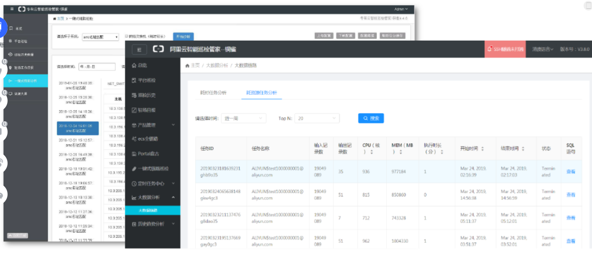Click 查看 link for task g8dao35
592x258 pixels.
coord(571,218)
